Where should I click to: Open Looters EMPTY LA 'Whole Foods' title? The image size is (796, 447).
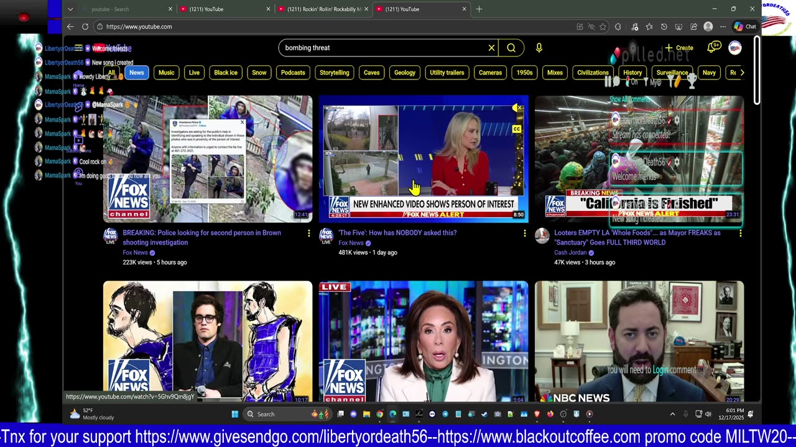637,238
